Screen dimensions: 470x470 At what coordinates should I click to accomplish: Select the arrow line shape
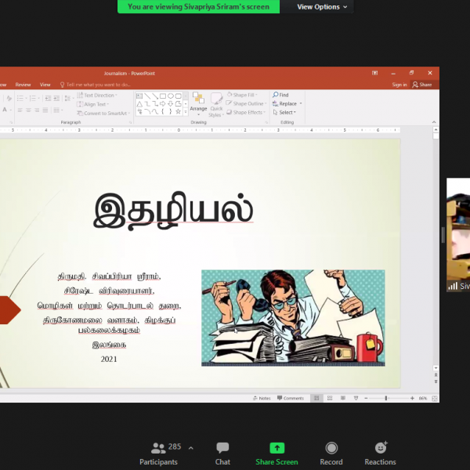[x=155, y=96]
